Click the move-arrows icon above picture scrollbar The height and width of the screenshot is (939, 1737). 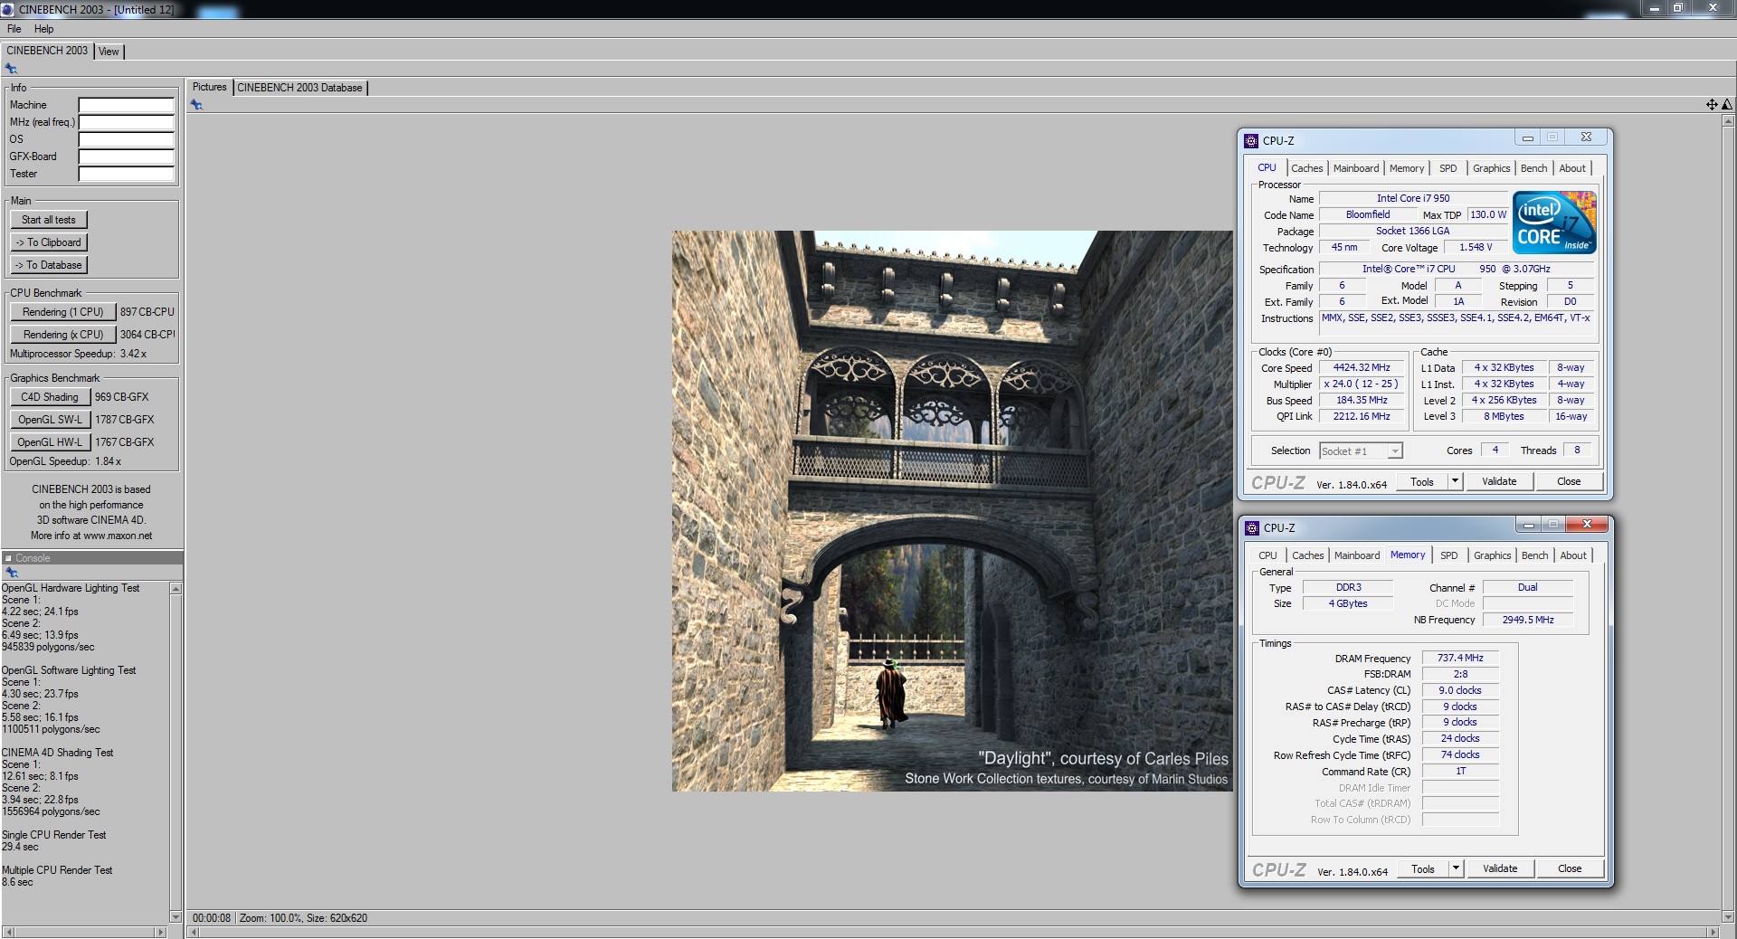tap(1712, 105)
